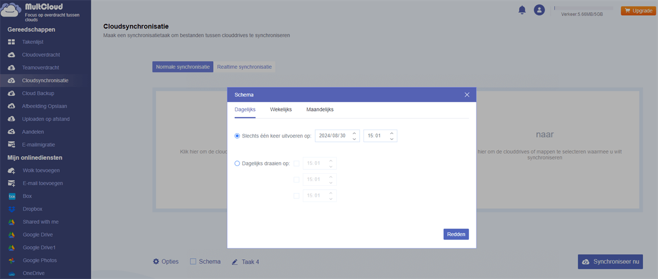The width and height of the screenshot is (658, 279).
Task: Click the Shared with me drive icon
Action: pyautogui.click(x=12, y=222)
